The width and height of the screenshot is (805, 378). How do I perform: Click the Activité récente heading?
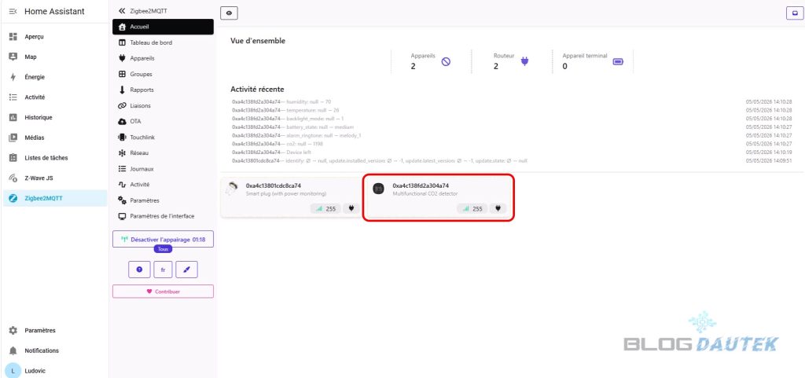tap(257, 90)
